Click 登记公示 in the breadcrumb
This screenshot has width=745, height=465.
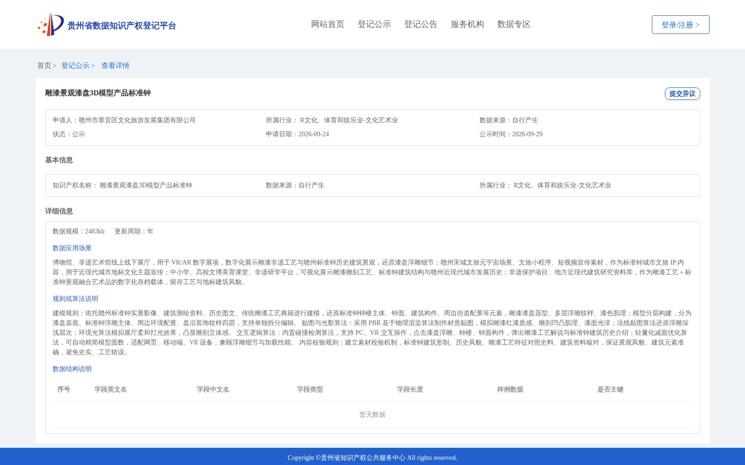pyautogui.click(x=75, y=66)
